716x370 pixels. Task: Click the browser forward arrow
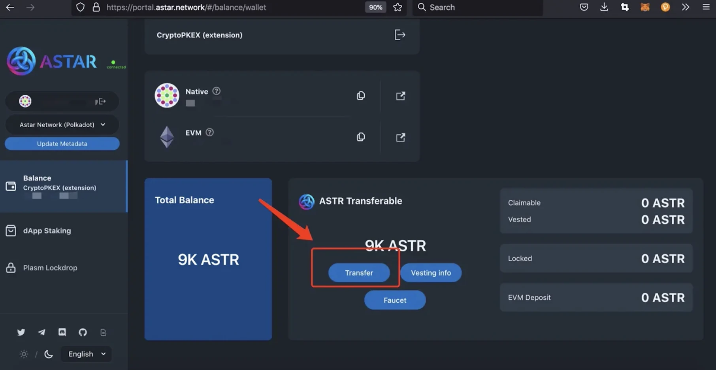point(30,7)
